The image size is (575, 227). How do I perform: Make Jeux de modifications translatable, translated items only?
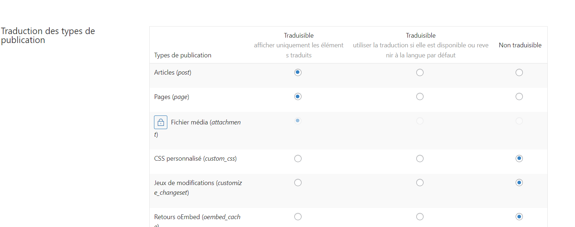[298, 183]
